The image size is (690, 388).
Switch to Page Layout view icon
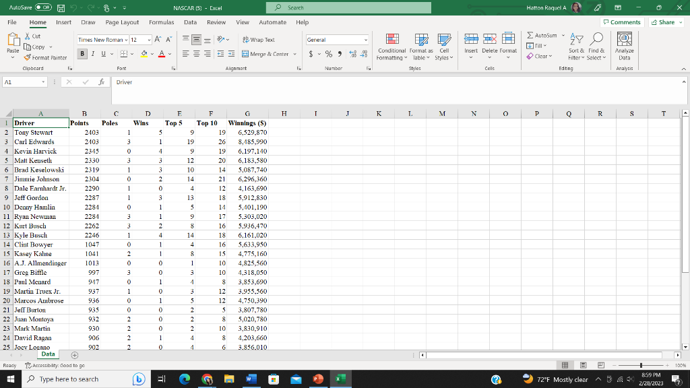point(583,365)
